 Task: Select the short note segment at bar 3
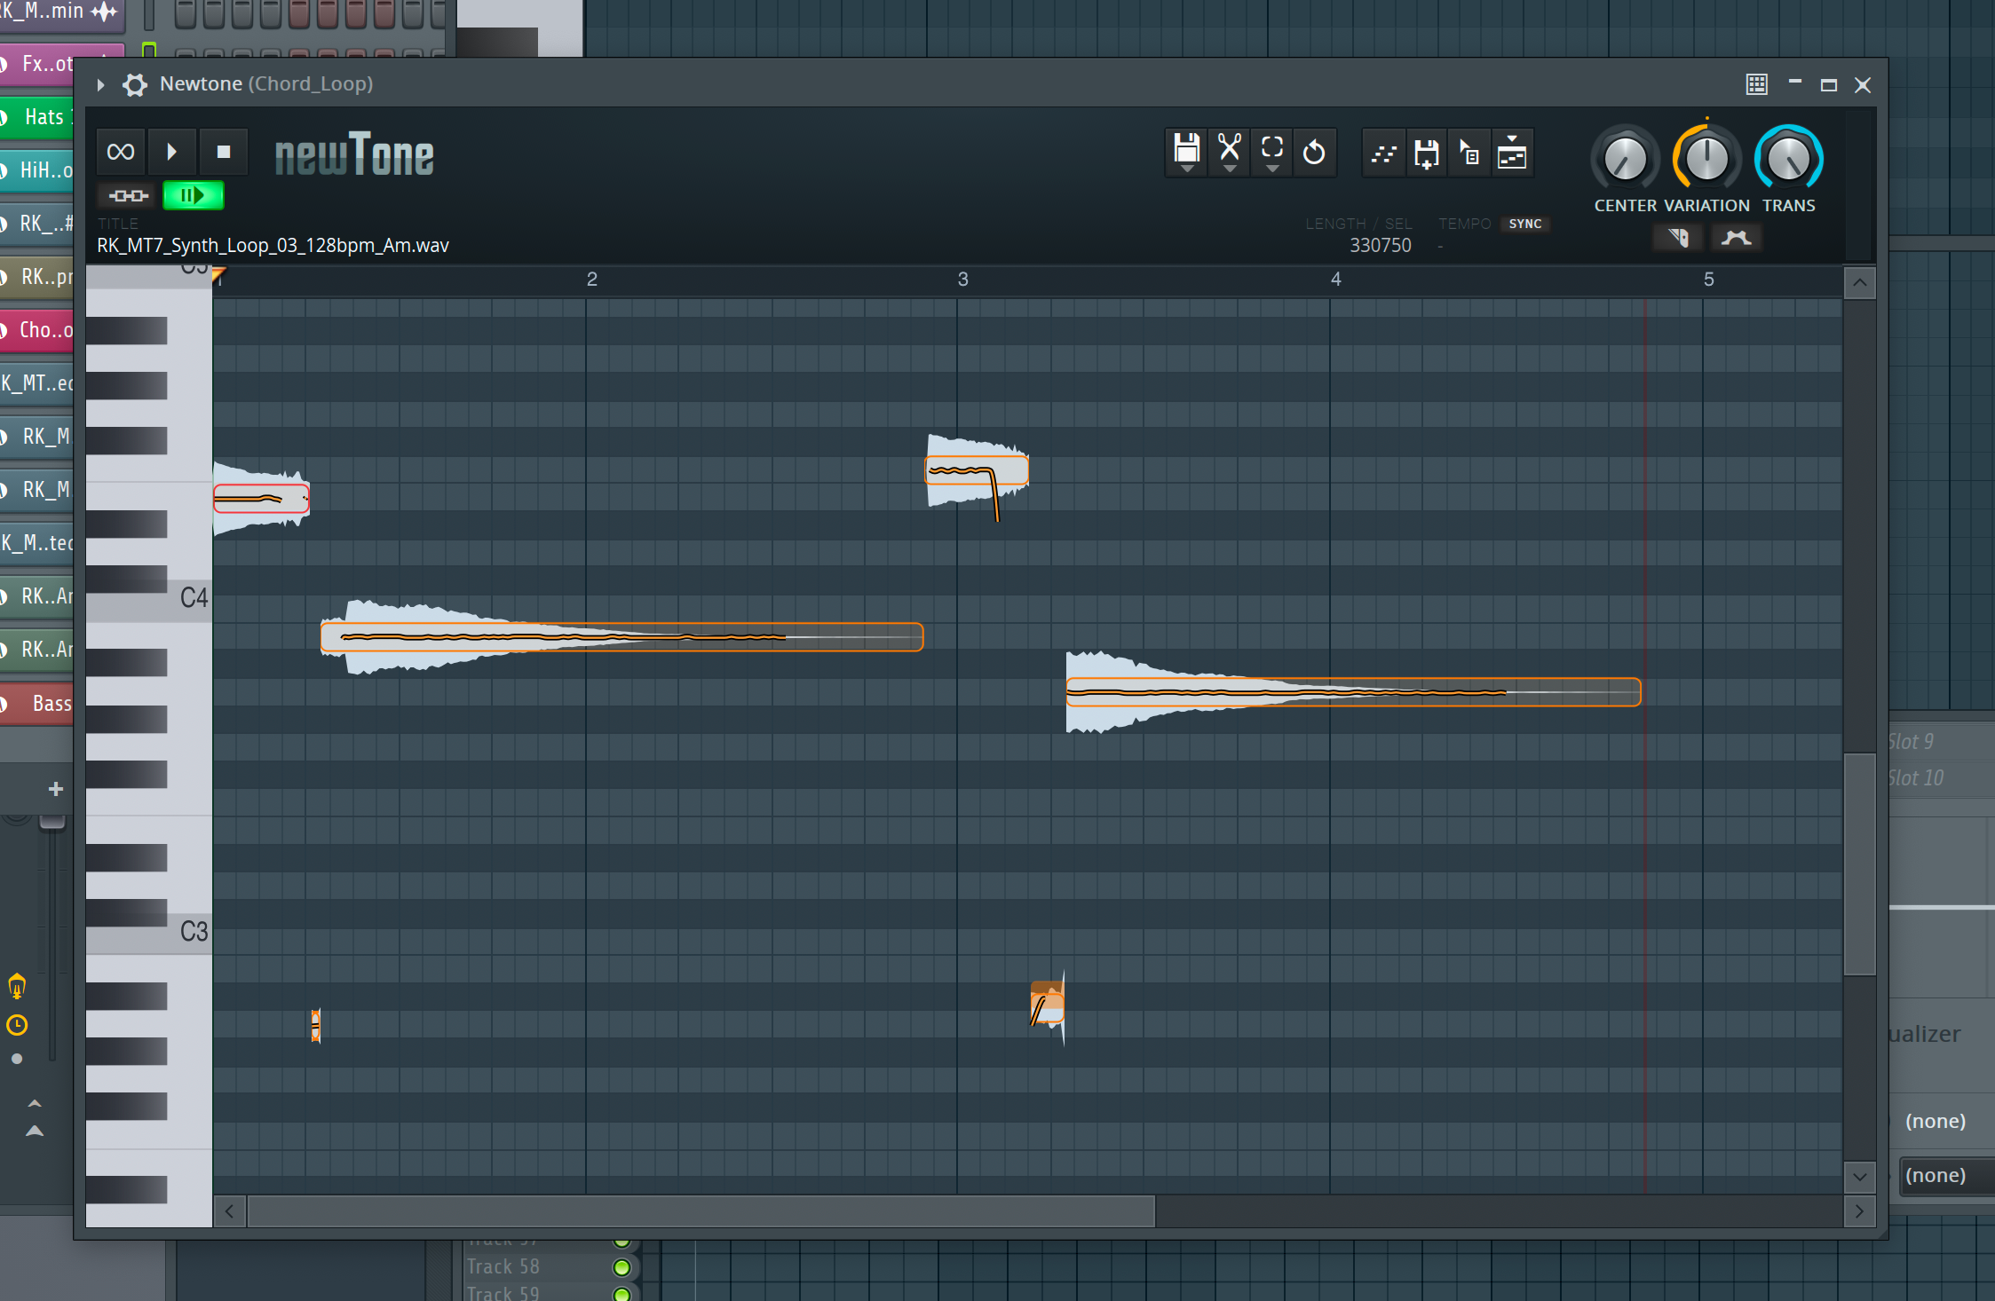pyautogui.click(x=977, y=469)
